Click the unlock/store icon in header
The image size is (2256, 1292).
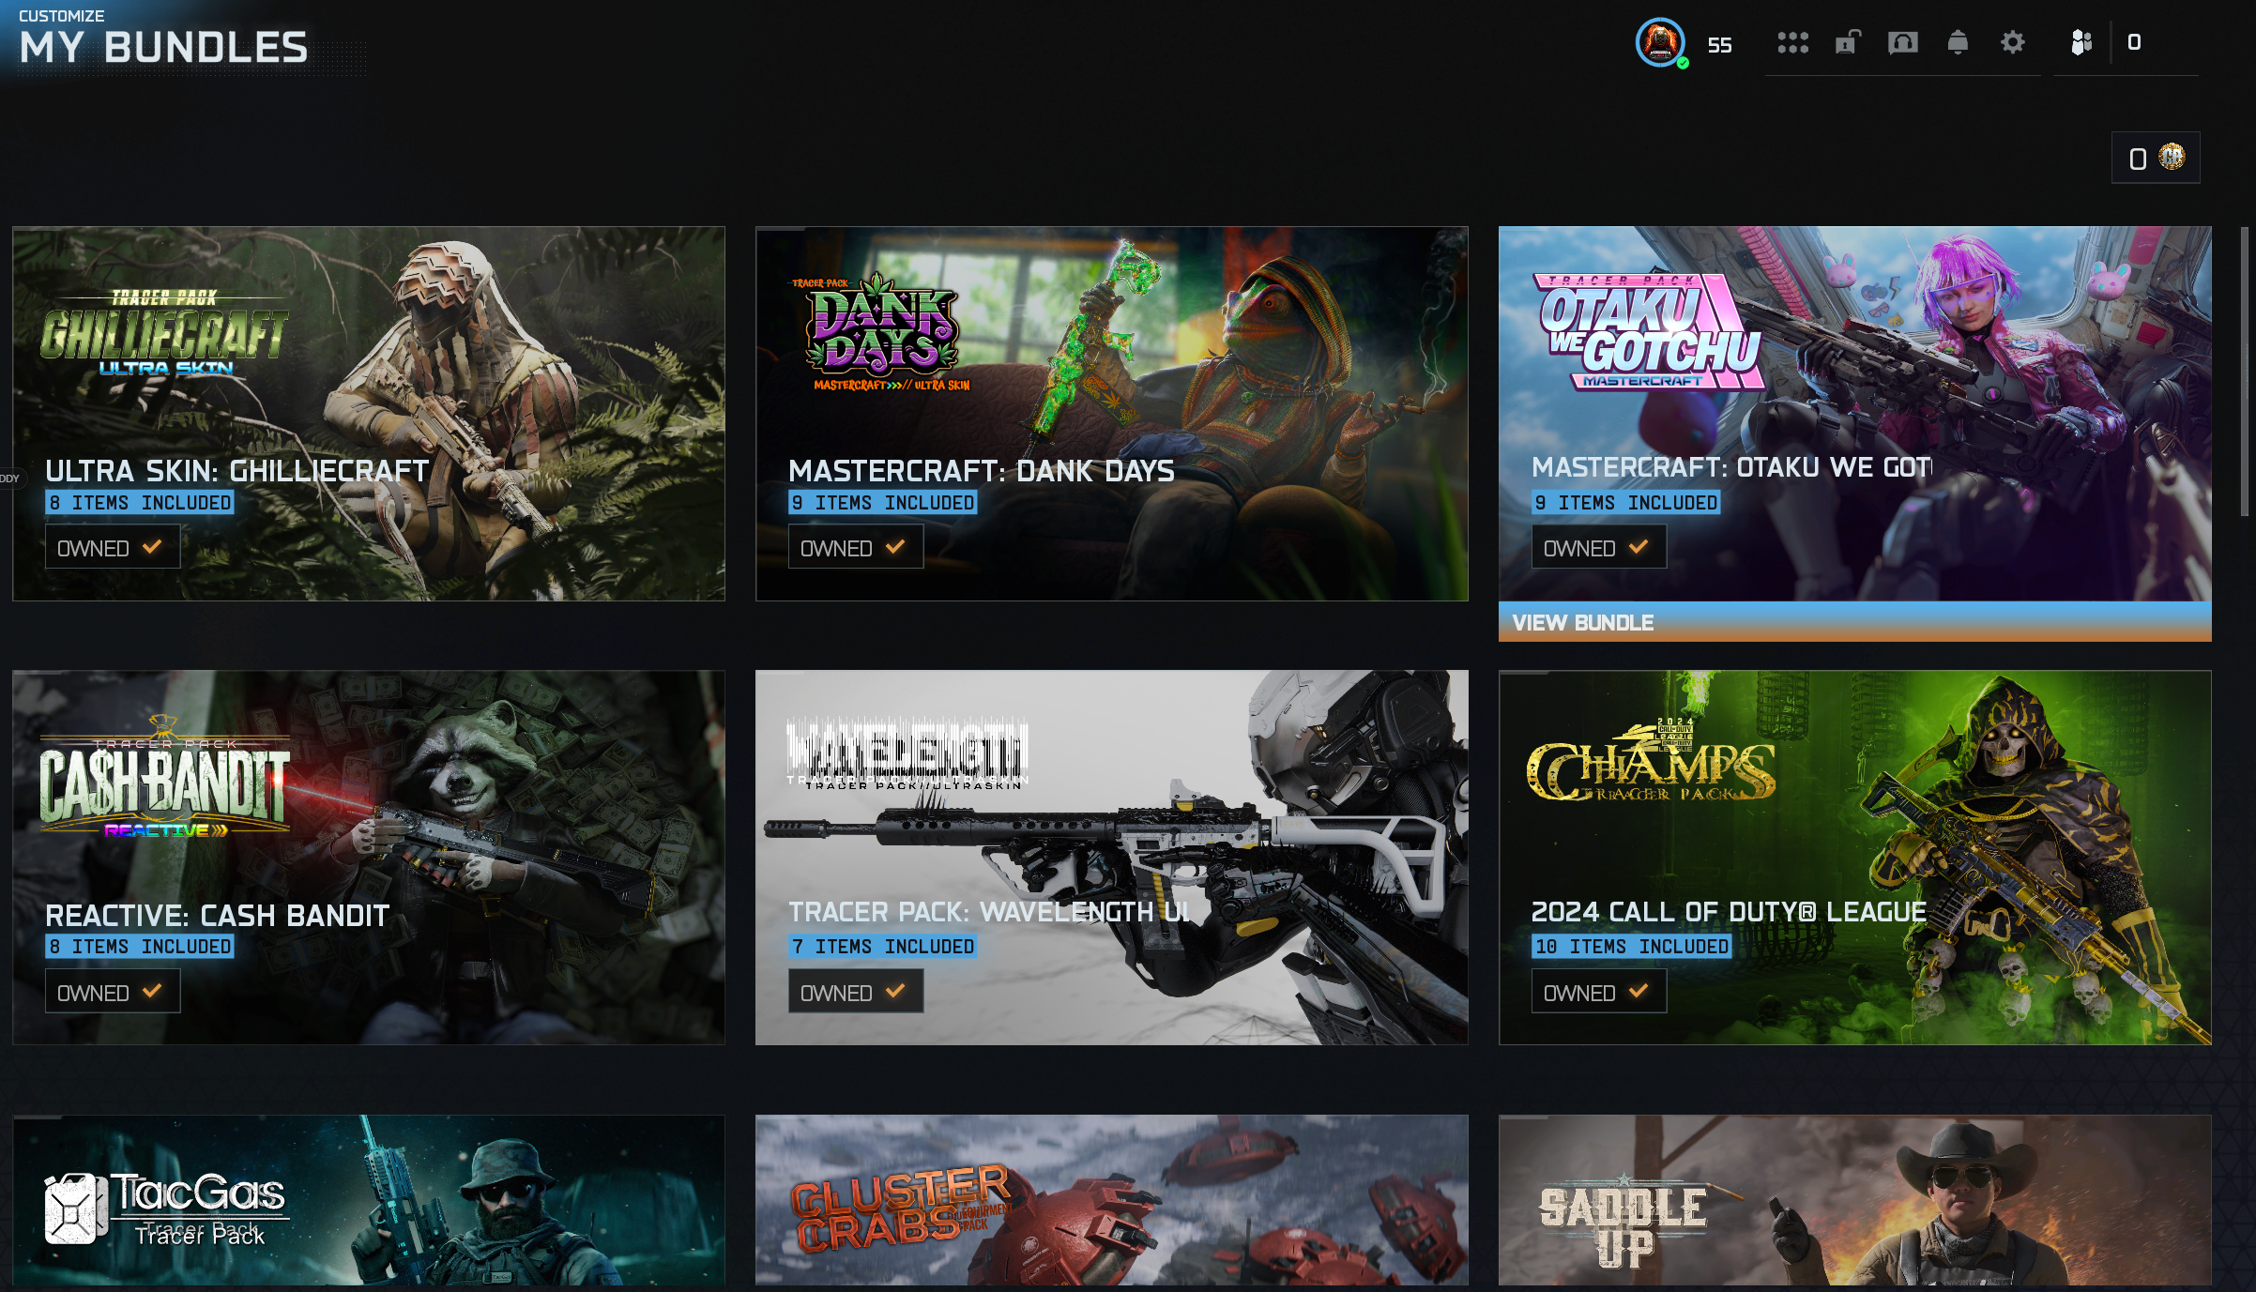click(x=1848, y=42)
